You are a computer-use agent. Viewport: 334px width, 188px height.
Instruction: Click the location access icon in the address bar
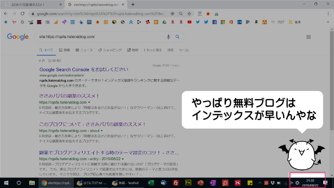(172, 13)
